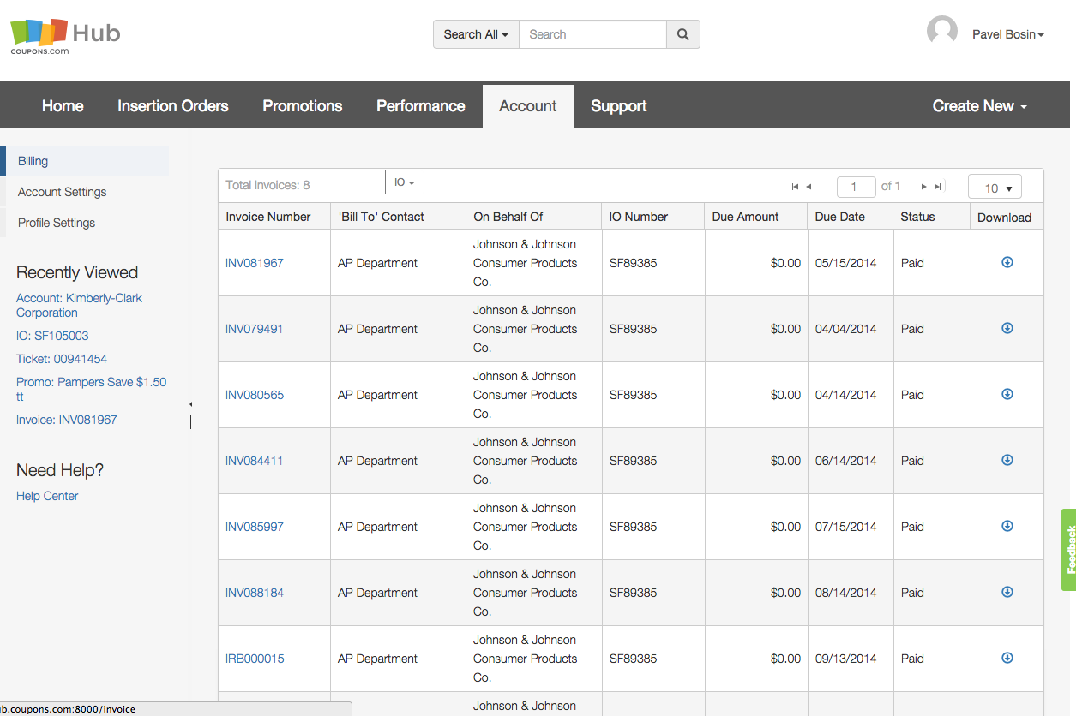Screen dimensions: 1076x716
Task: Open invoice IRB000015
Action: pos(255,659)
